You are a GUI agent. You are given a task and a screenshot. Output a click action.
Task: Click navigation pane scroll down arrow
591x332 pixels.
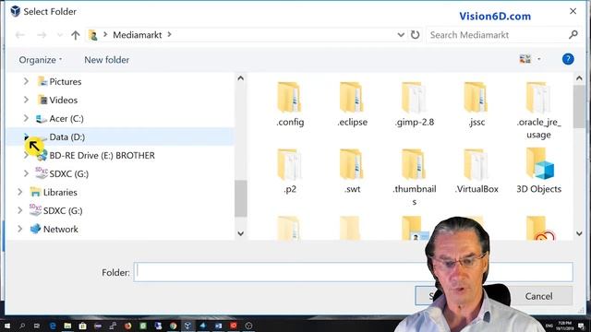coord(240,233)
